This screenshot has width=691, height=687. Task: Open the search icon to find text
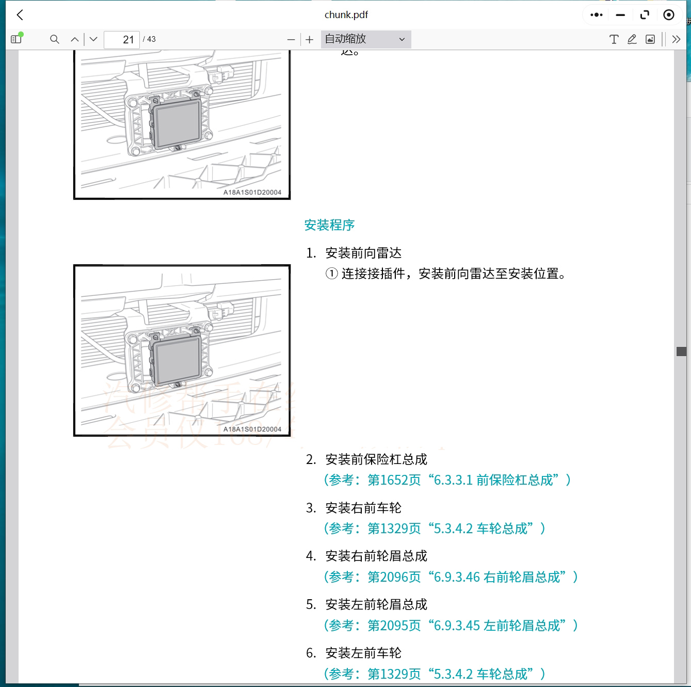(x=54, y=39)
